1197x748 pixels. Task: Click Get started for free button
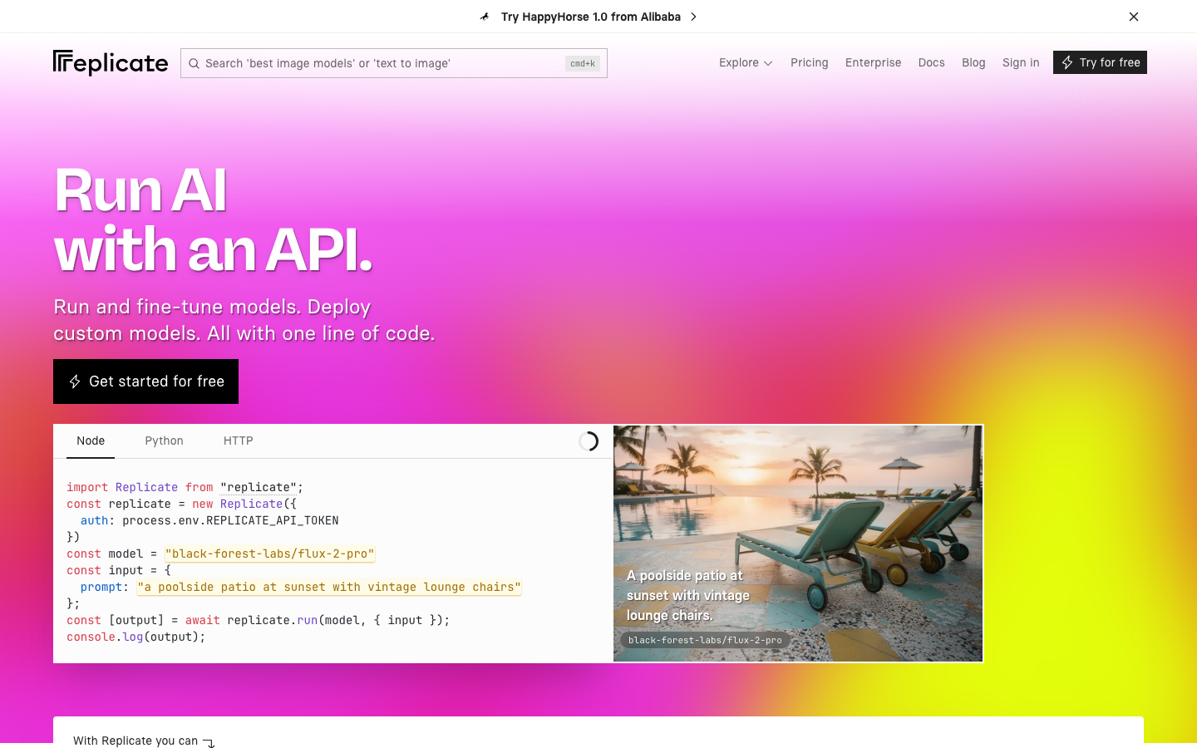145,381
